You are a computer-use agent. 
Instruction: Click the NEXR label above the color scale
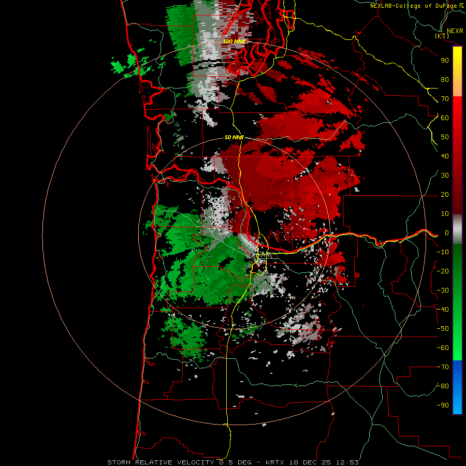click(455, 31)
